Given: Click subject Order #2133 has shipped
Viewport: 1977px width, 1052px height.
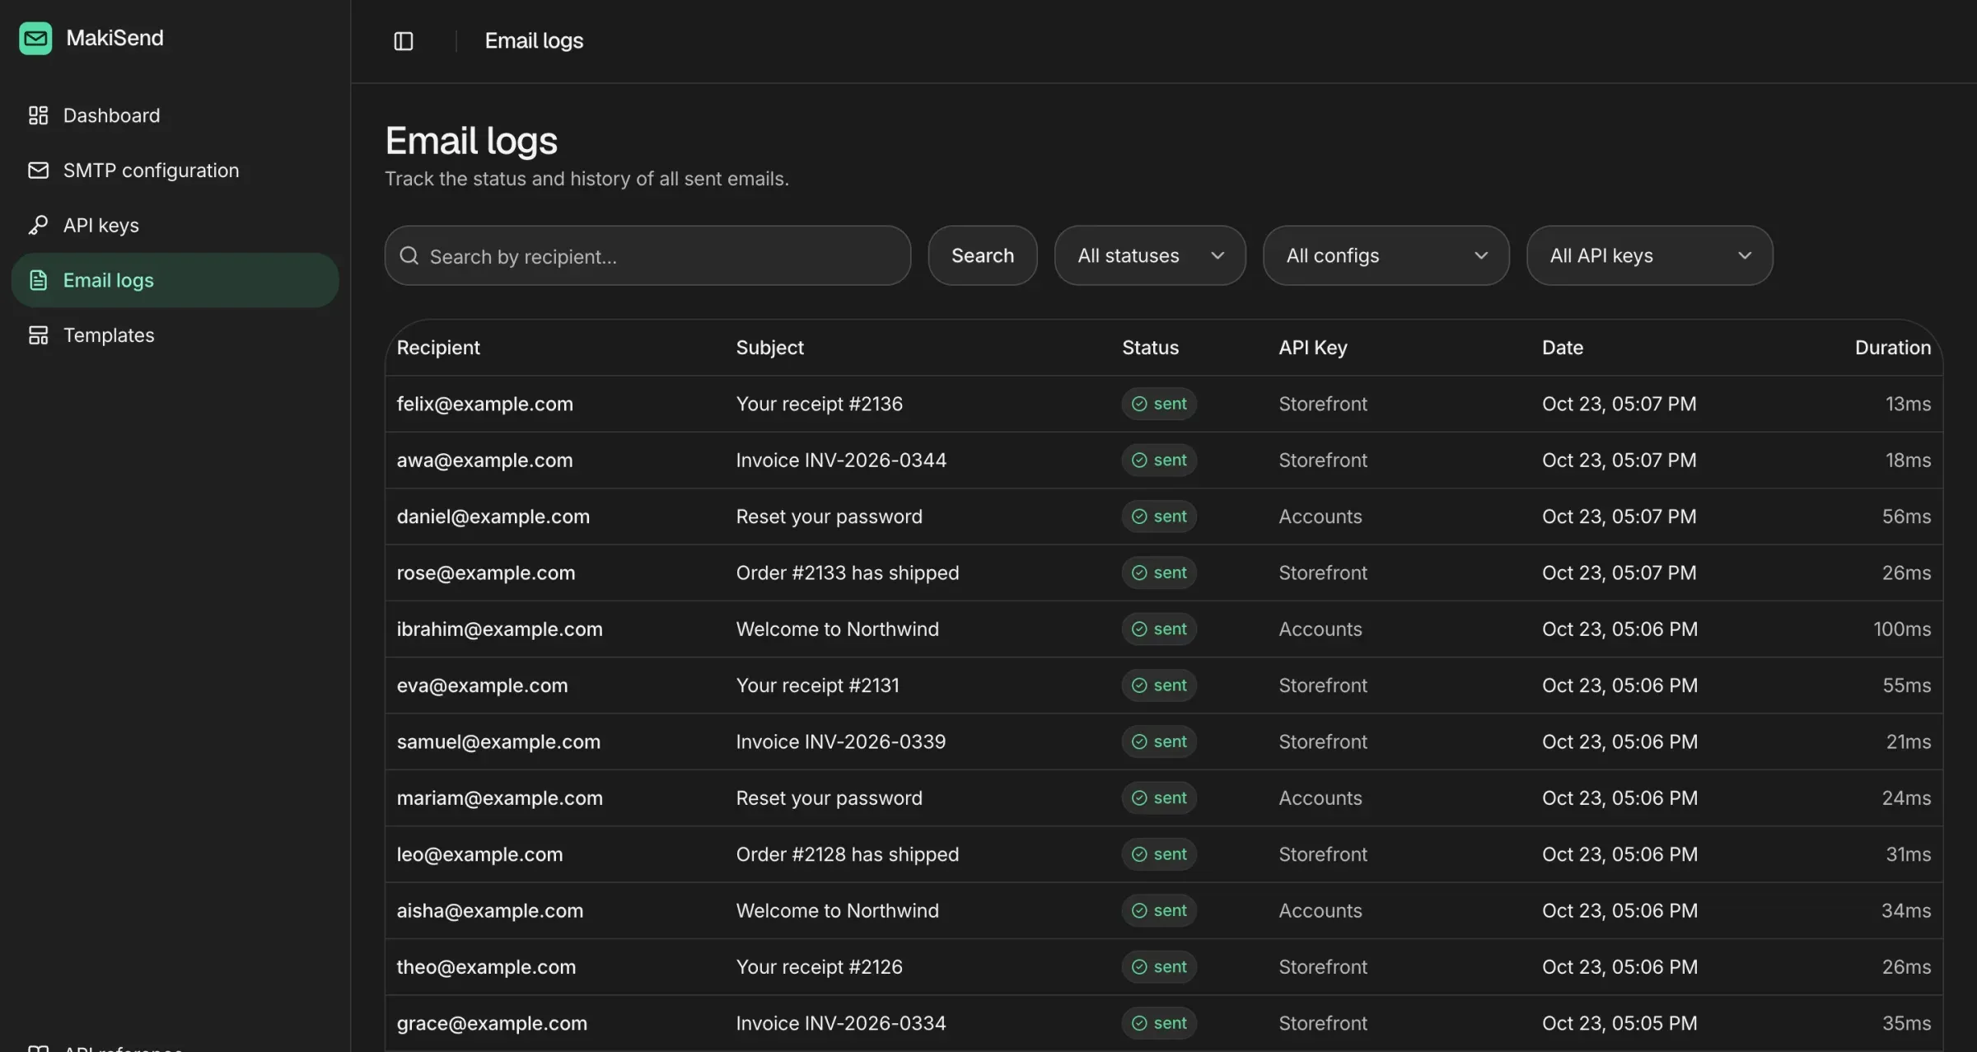Looking at the screenshot, I should point(847,573).
